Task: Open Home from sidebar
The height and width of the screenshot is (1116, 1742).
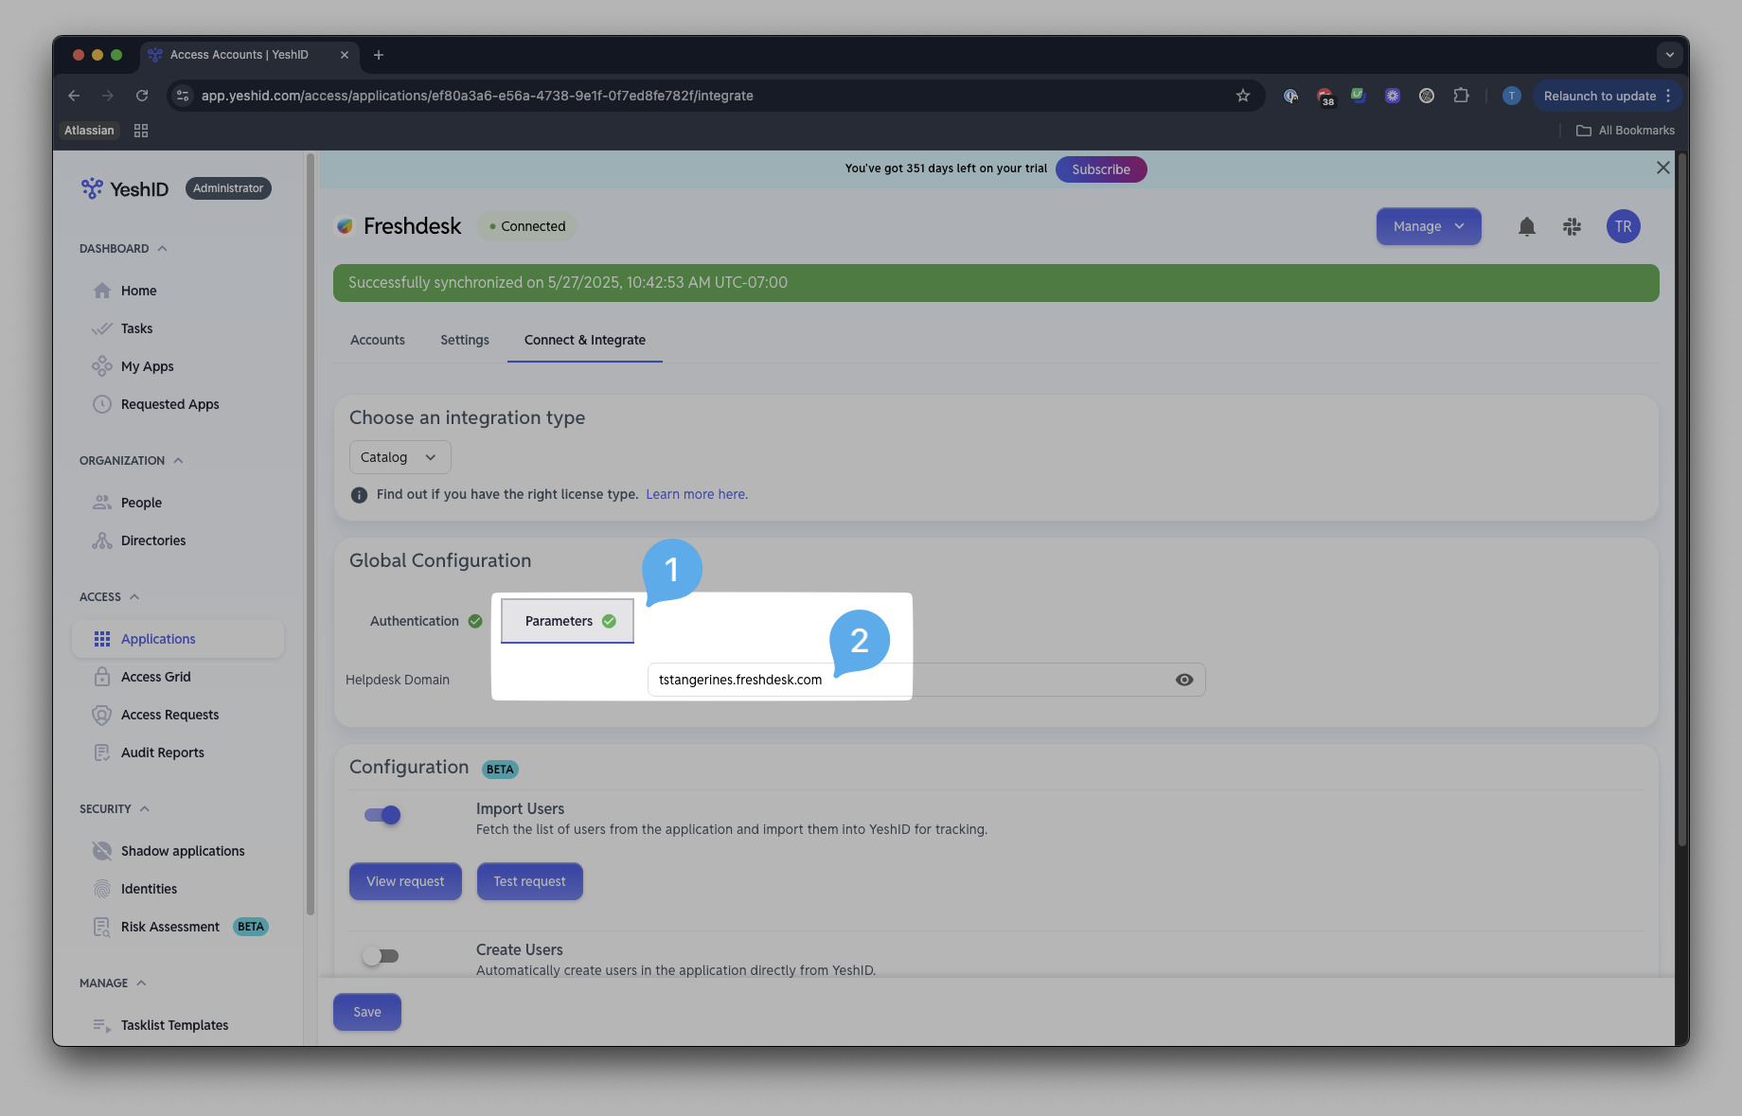Action: [x=138, y=291]
